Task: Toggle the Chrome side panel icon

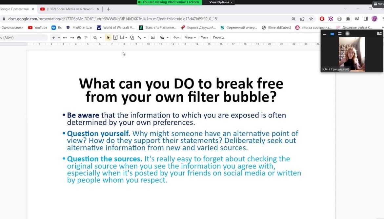Action: pos(366,19)
